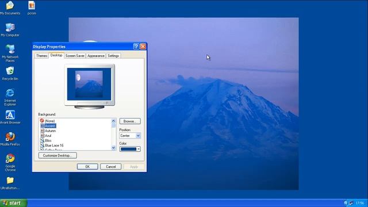This screenshot has height=207, width=368.
Task: Click the background list scroll up arrow
Action: (x=113, y=121)
